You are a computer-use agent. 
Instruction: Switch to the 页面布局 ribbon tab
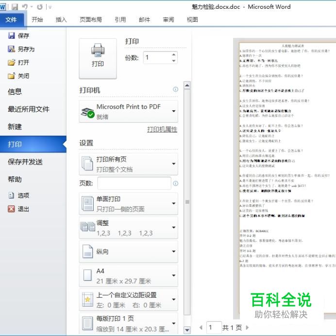[91, 20]
